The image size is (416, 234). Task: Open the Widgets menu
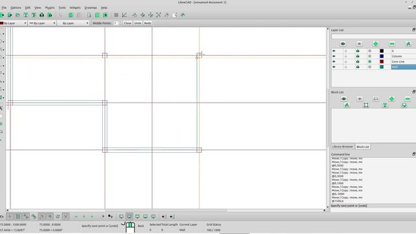75,8
